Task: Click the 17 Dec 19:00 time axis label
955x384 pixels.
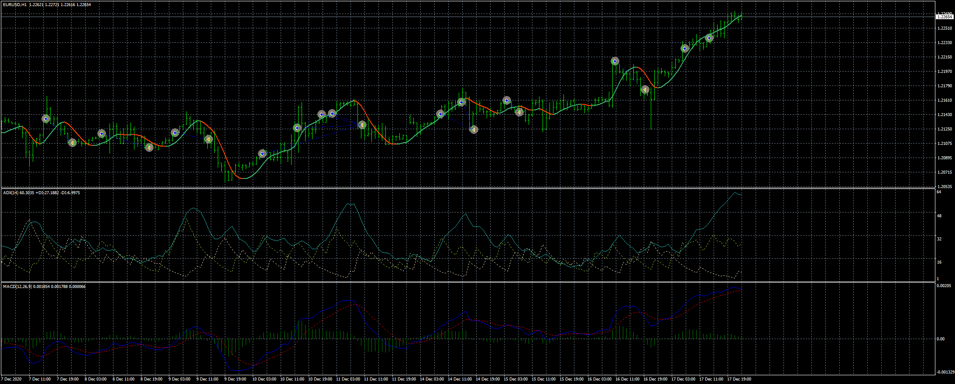Action: 739,379
